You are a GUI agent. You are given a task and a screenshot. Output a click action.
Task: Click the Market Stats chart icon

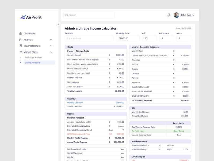coord(21,52)
